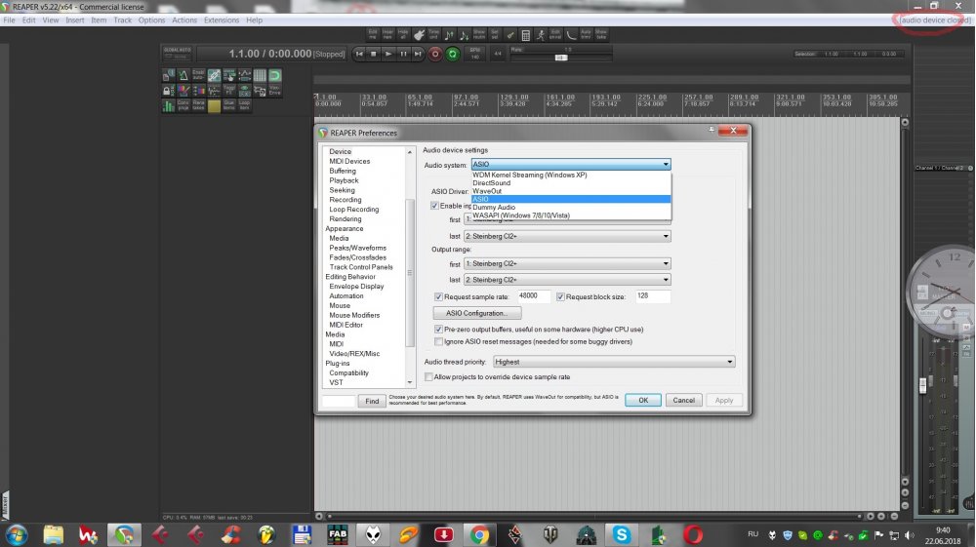Toggle the snap magnet icon
The width and height of the screenshot is (976, 547).
click(x=275, y=75)
